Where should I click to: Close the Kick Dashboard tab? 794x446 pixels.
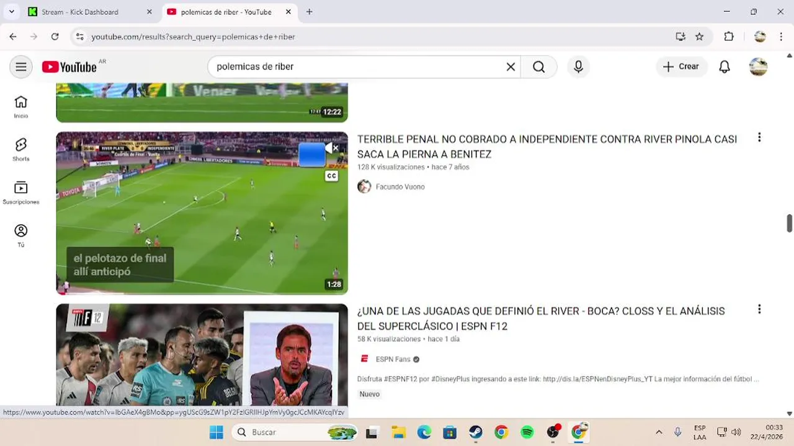149,12
